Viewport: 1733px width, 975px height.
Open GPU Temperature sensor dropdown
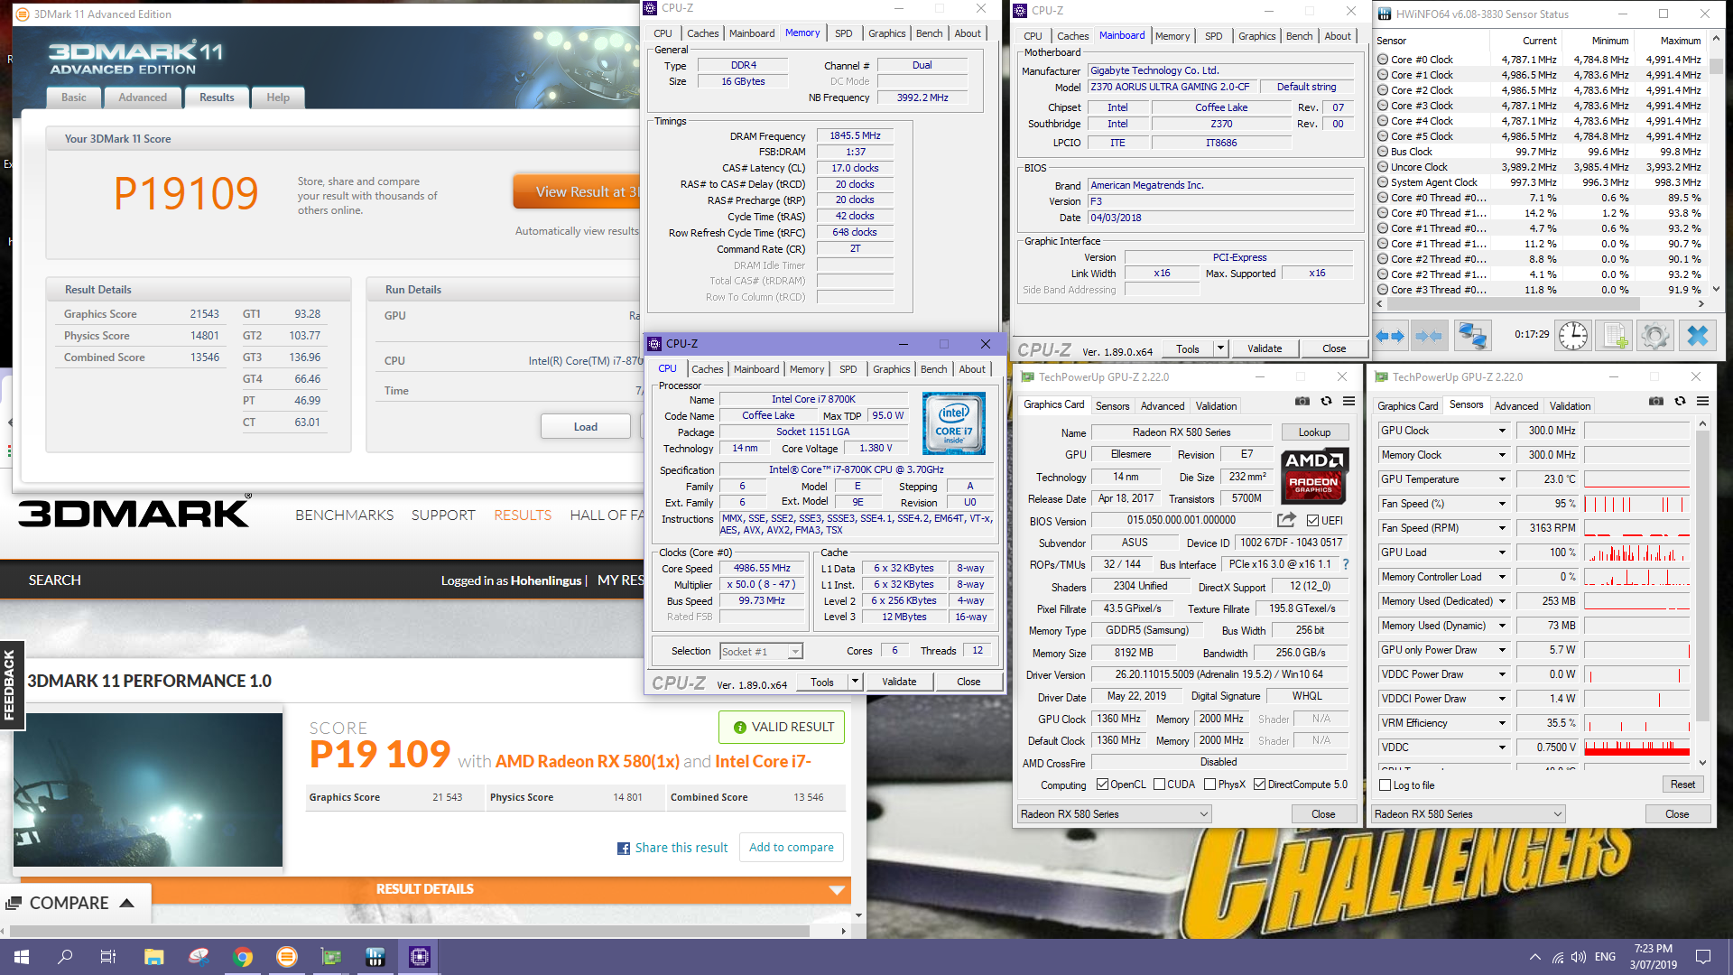point(1502,479)
